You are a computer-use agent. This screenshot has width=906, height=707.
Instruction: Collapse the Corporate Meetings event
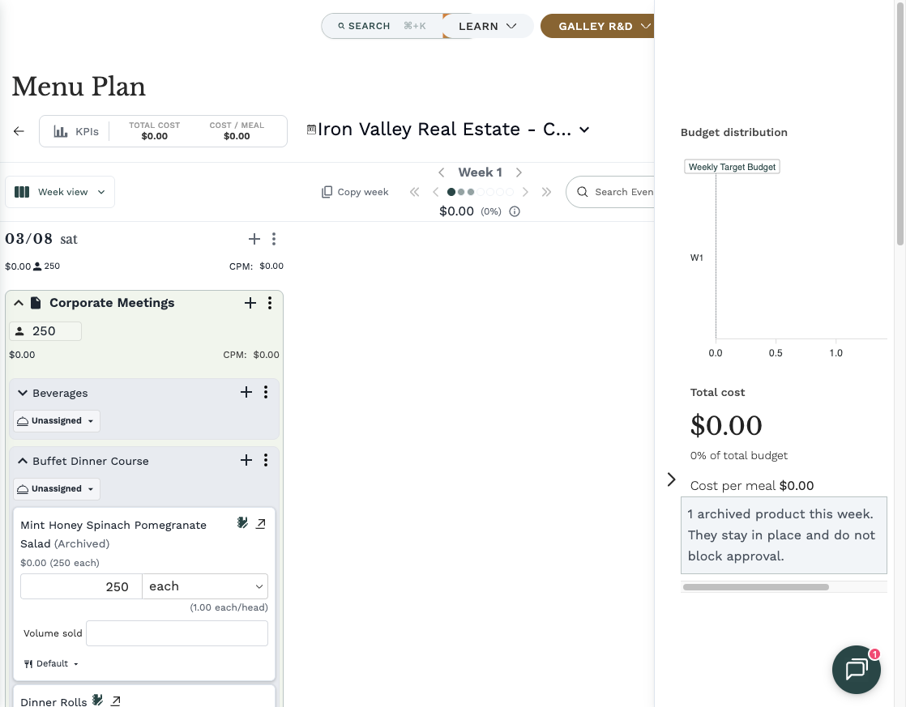coord(19,303)
